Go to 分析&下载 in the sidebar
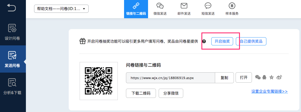The height and width of the screenshot is (112, 301). pyautogui.click(x=12, y=86)
